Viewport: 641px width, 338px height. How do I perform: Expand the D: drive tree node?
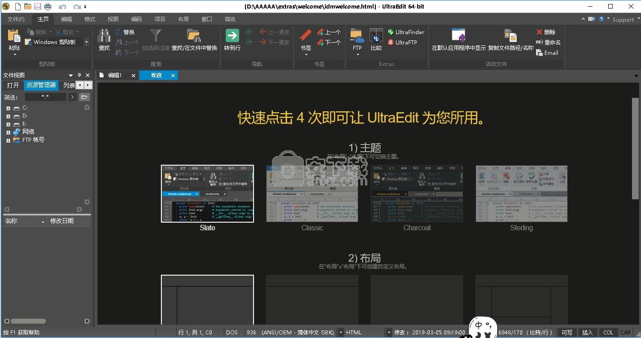pos(8,116)
